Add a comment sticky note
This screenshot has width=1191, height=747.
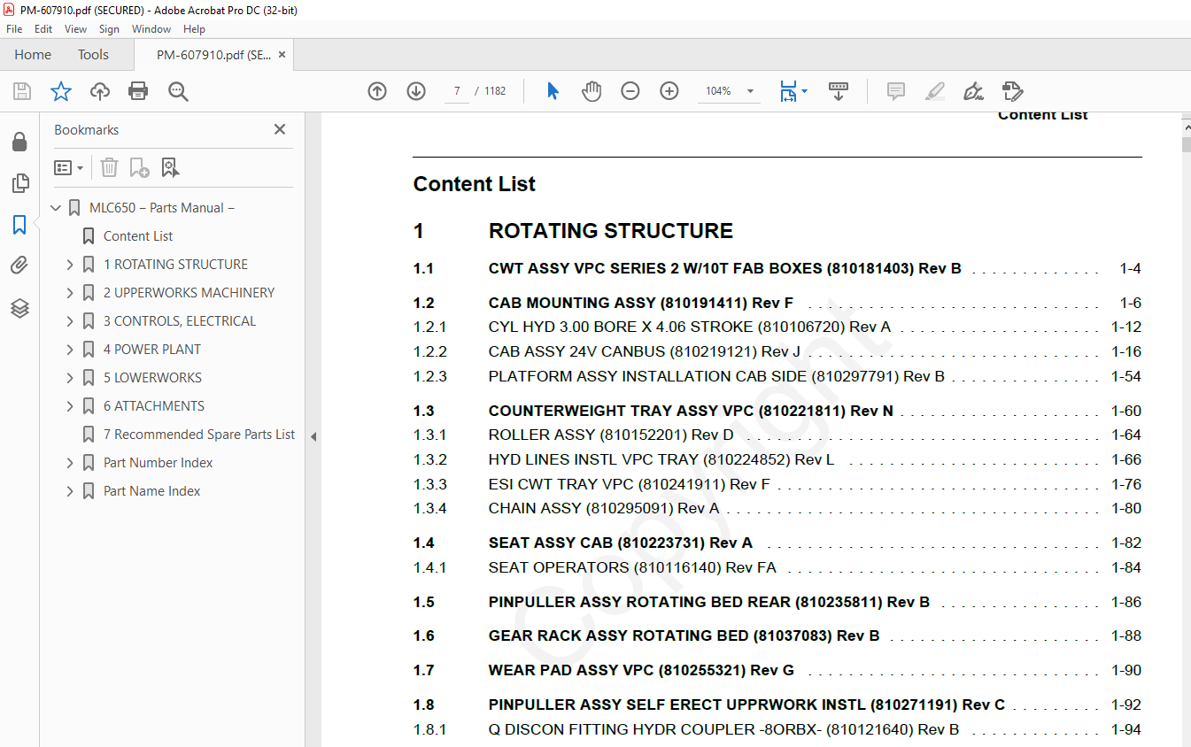[896, 91]
